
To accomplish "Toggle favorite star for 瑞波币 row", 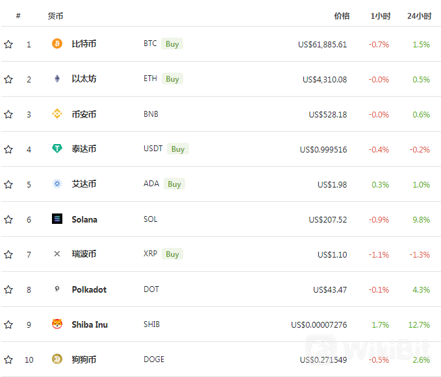I will pyautogui.click(x=8, y=254).
